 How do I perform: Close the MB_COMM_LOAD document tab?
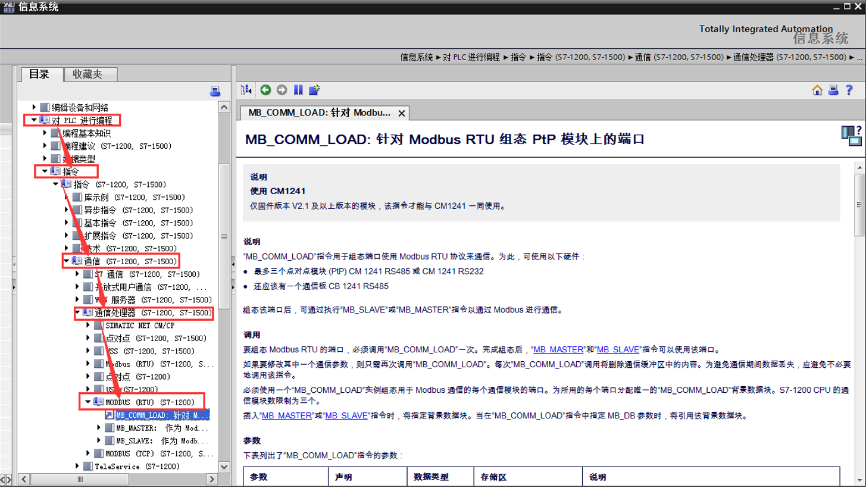pos(402,113)
